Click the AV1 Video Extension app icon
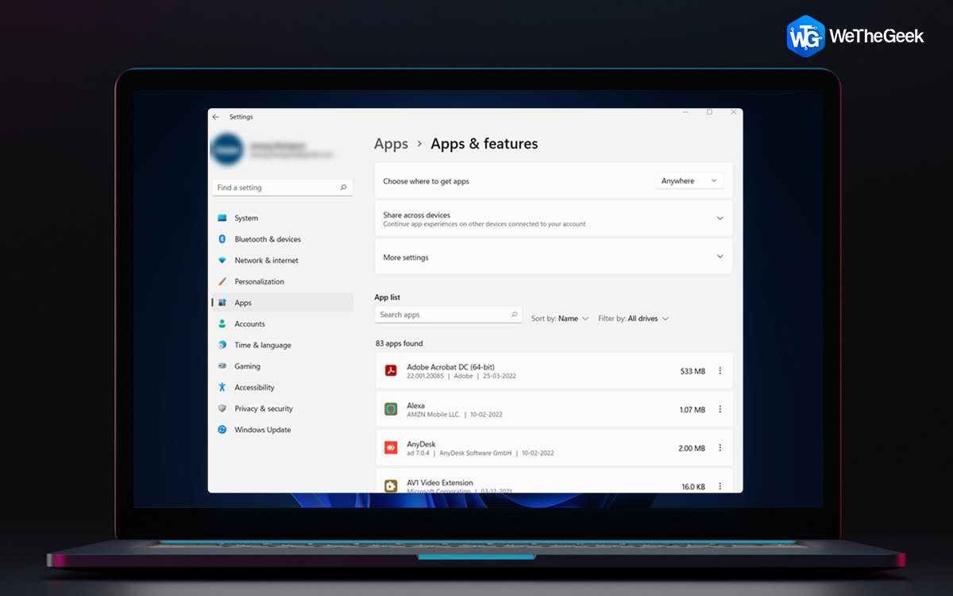Image resolution: width=953 pixels, height=596 pixels. (x=391, y=486)
